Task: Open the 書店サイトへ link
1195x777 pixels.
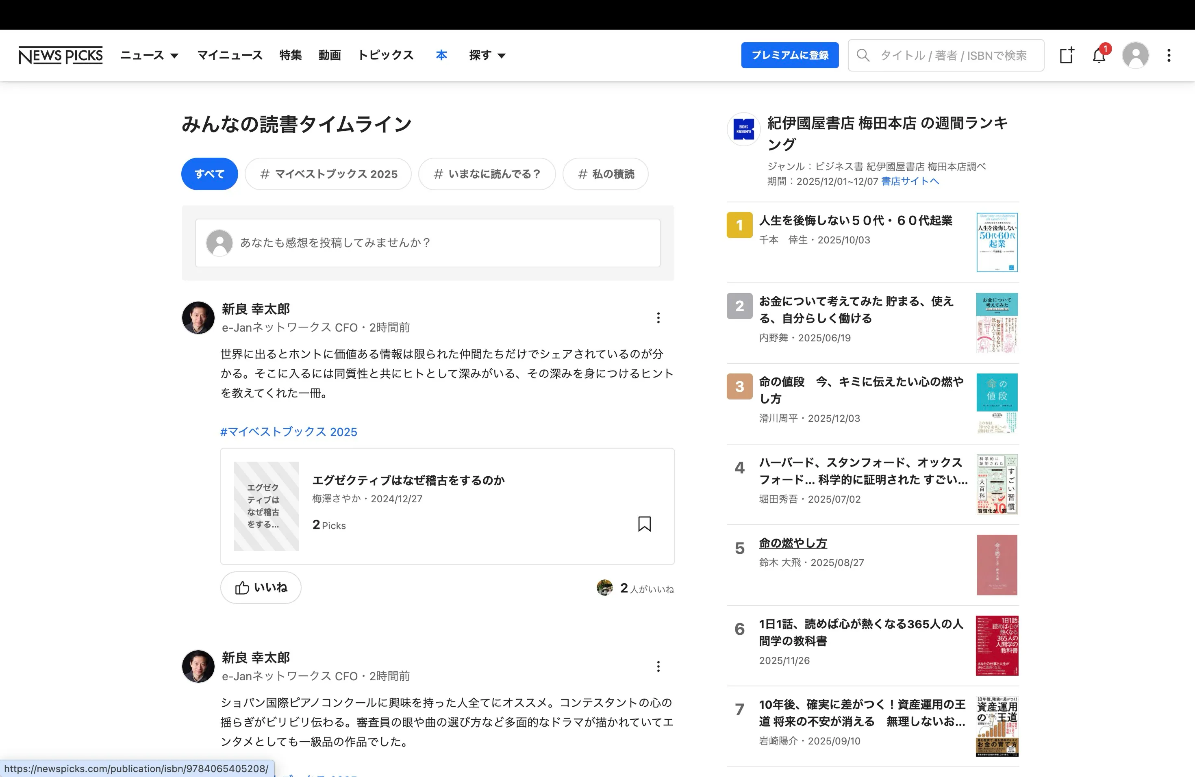Action: (910, 182)
